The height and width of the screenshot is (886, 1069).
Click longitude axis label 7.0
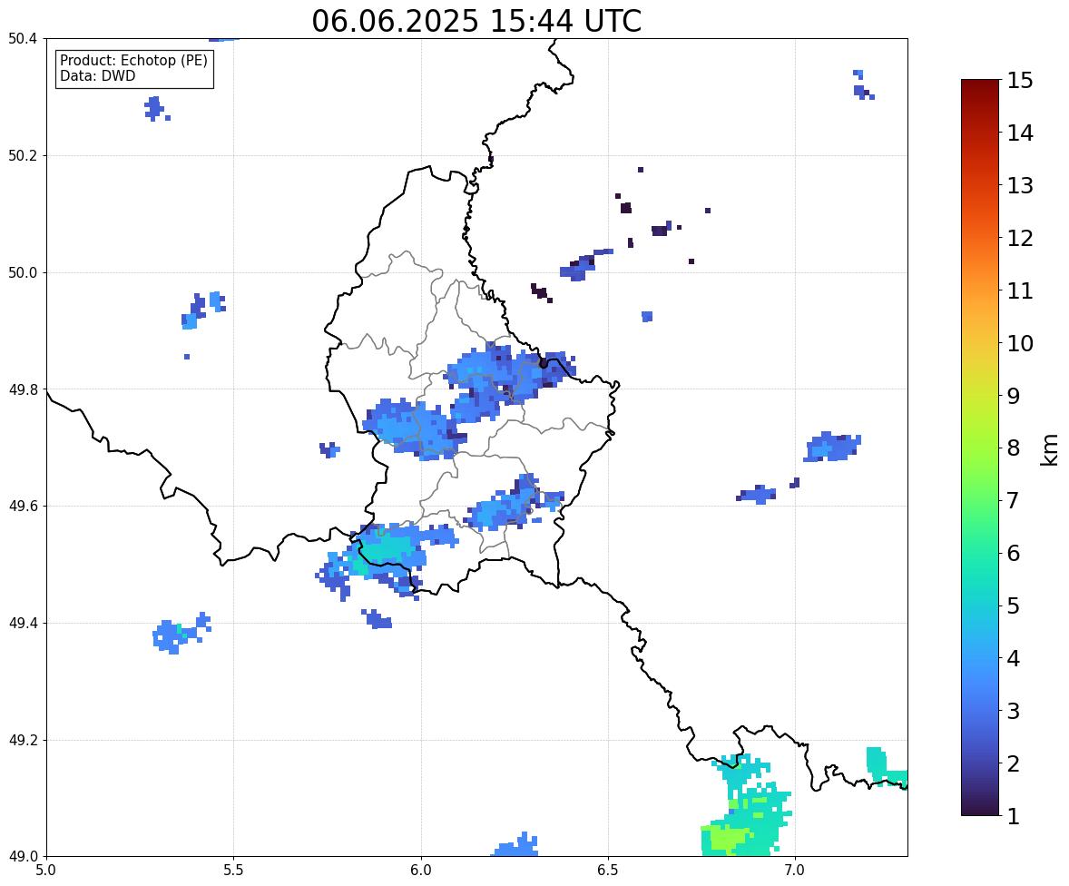(x=795, y=871)
